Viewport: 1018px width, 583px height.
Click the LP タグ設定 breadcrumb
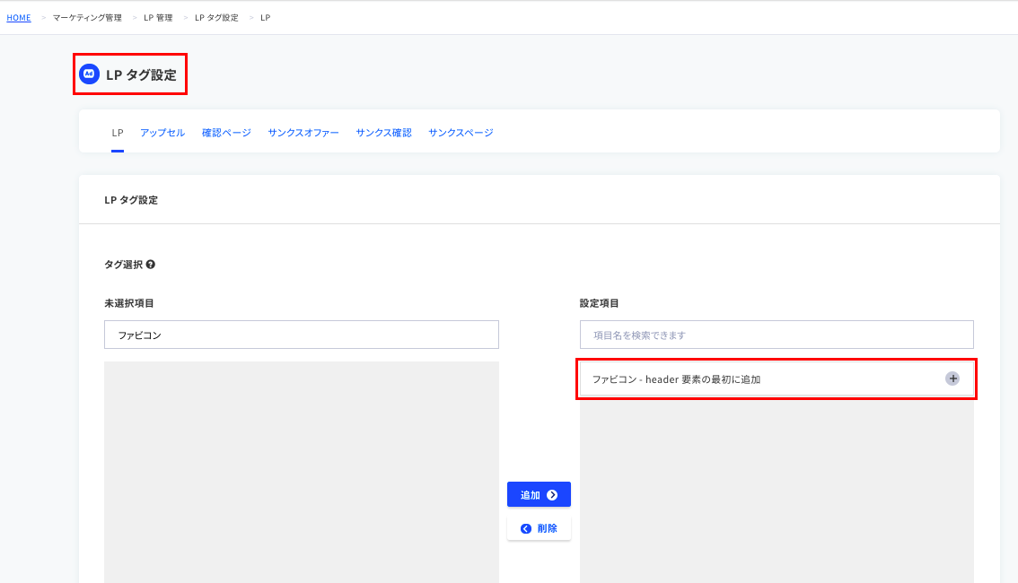tap(216, 18)
